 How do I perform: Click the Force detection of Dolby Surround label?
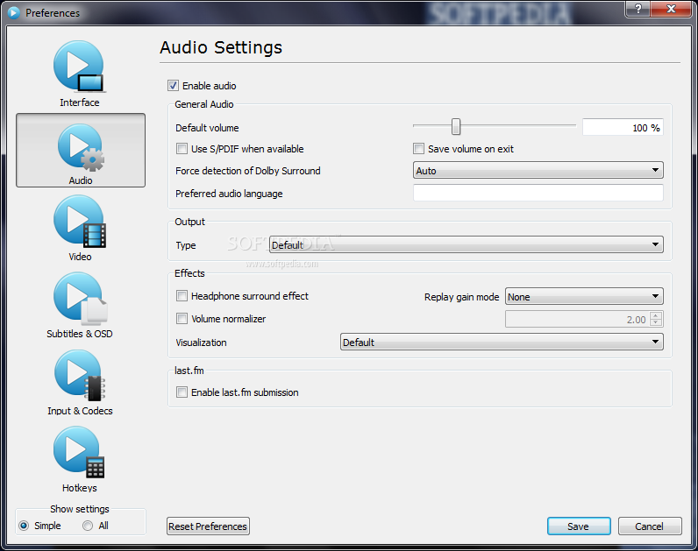248,171
